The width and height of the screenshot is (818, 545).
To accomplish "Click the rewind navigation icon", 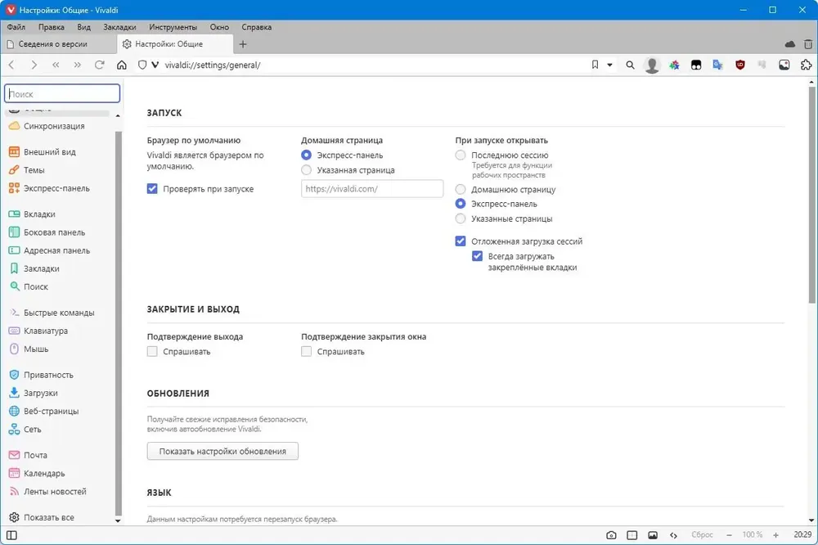I will pos(56,65).
